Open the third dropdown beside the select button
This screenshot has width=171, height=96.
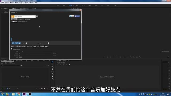coord(42,46)
